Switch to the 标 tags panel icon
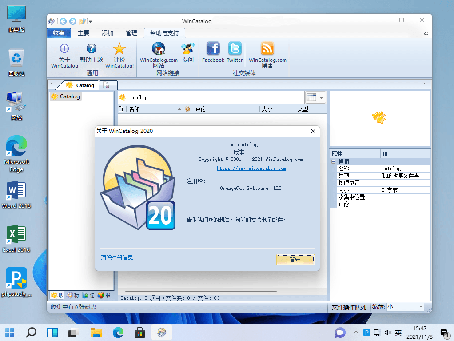This screenshot has height=341, width=454. 73,295
